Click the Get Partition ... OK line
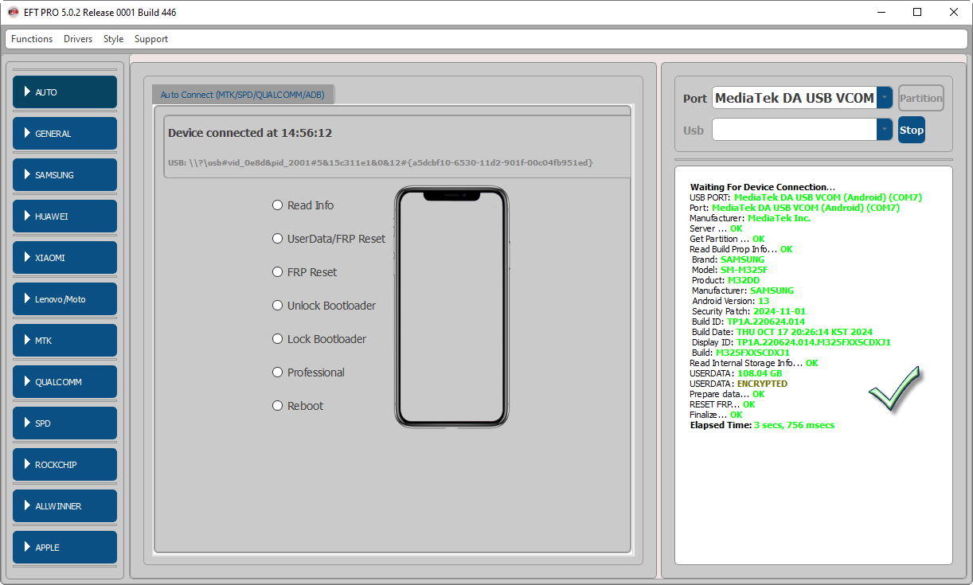The height and width of the screenshot is (585, 973). click(727, 239)
